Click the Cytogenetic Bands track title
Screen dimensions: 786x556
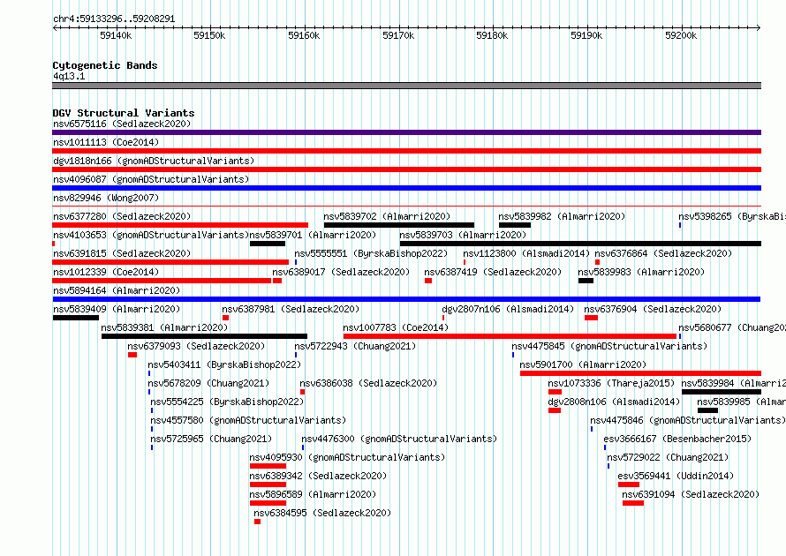(x=105, y=65)
